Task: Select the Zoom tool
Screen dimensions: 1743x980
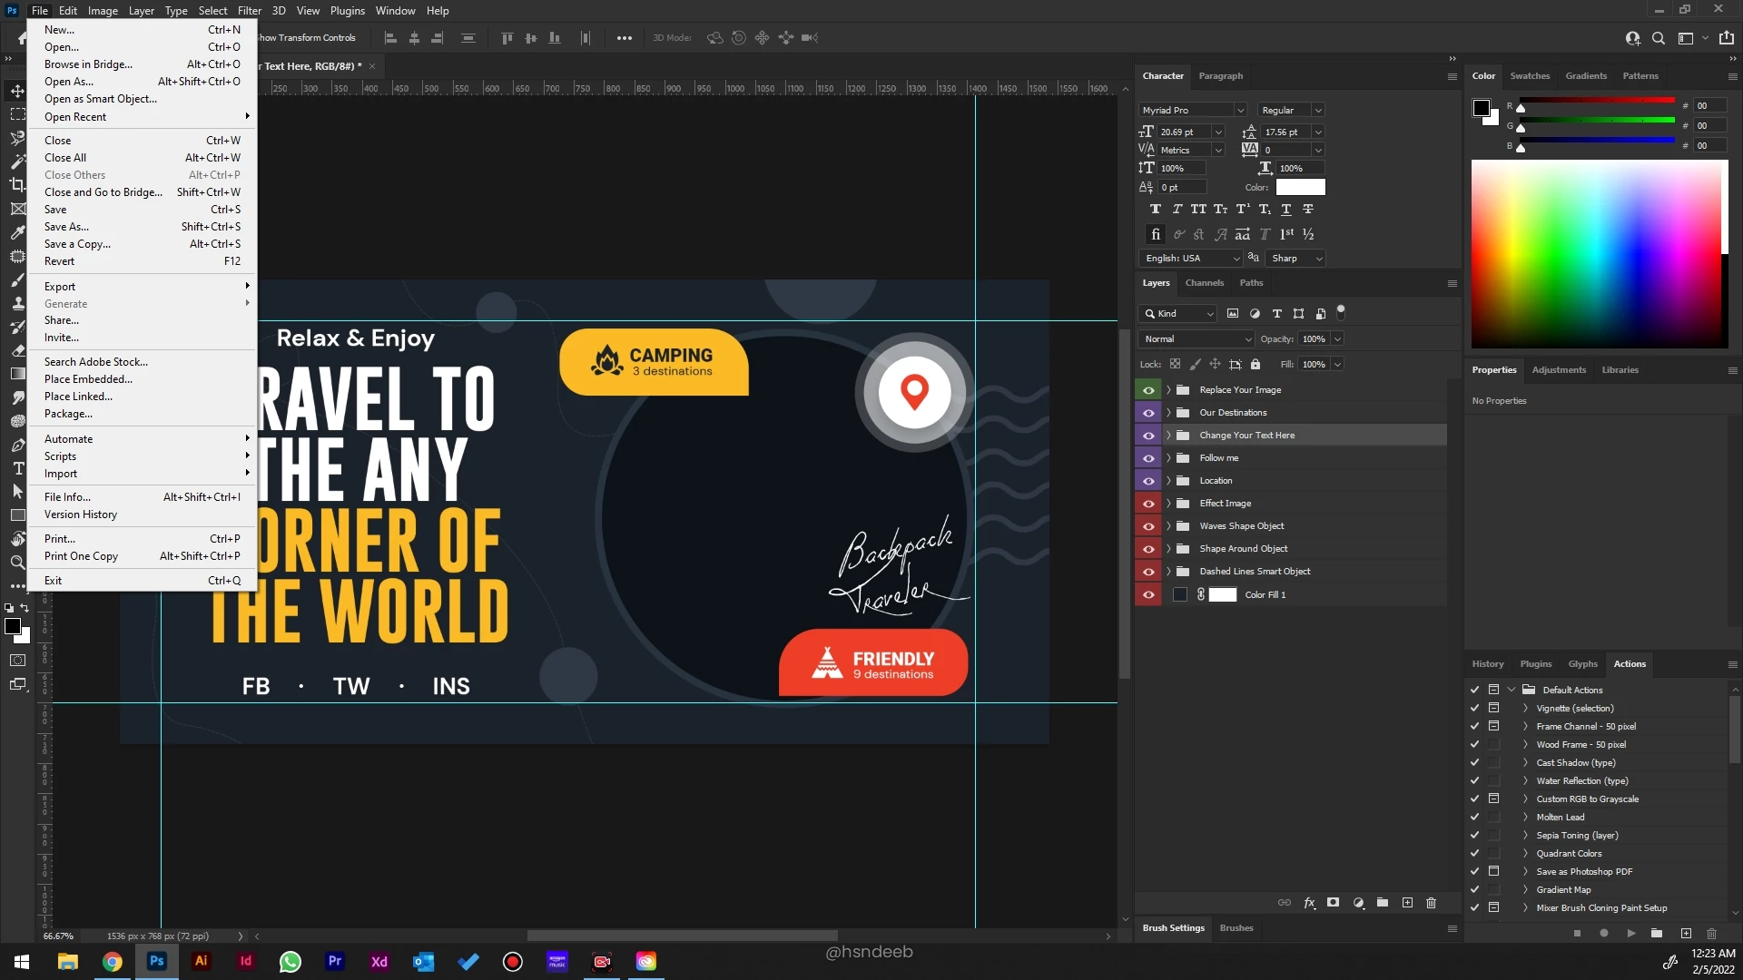Action: [x=17, y=563]
